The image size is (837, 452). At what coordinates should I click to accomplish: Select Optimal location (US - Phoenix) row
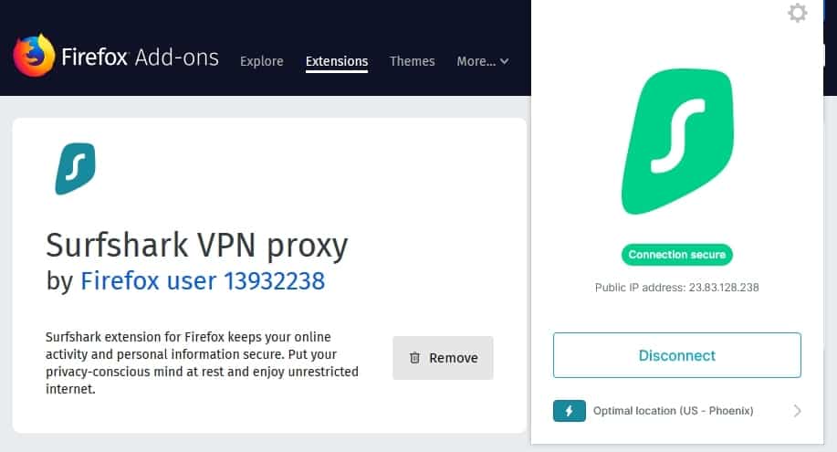click(x=677, y=411)
